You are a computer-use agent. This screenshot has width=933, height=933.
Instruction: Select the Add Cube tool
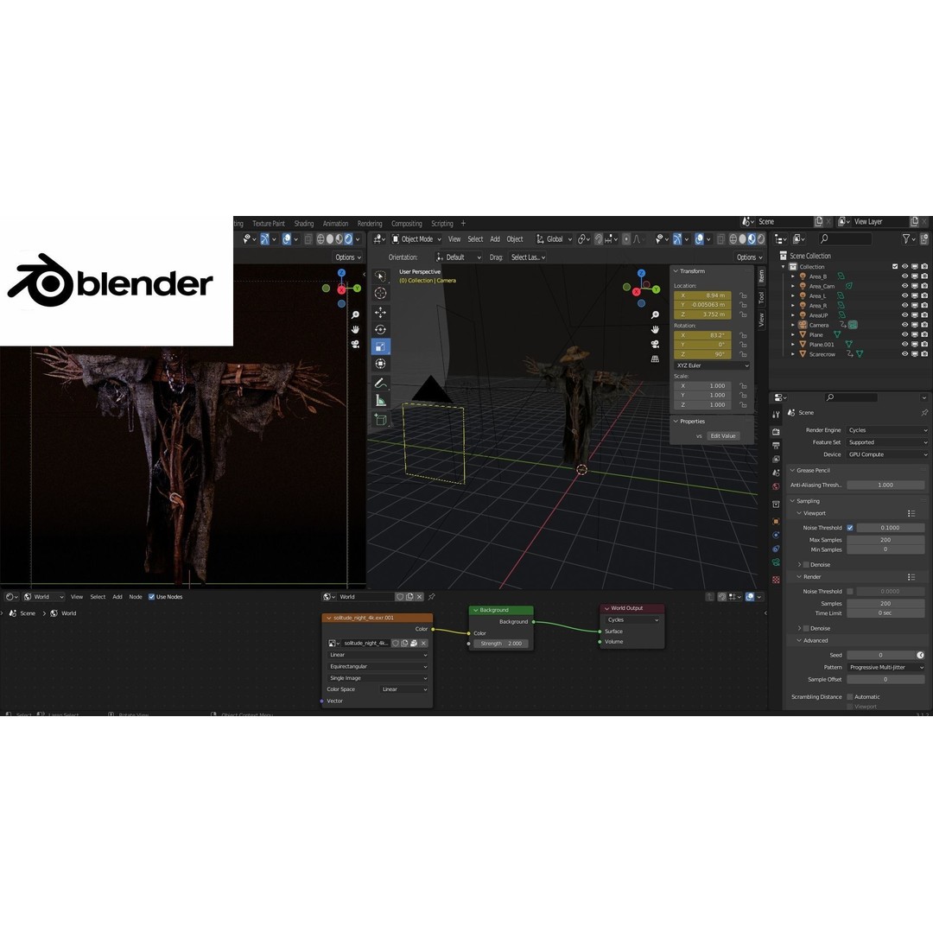(x=381, y=421)
